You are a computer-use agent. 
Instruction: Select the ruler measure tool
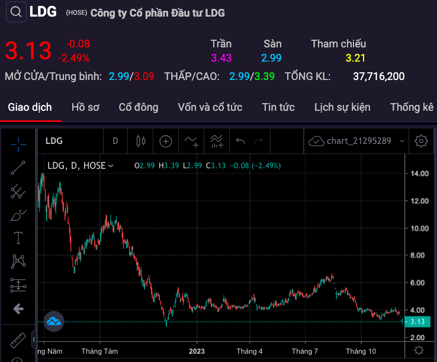pos(18,341)
